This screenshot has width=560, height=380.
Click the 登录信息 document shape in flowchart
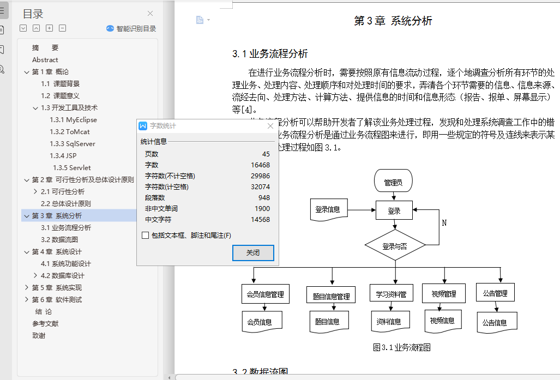pos(329,210)
